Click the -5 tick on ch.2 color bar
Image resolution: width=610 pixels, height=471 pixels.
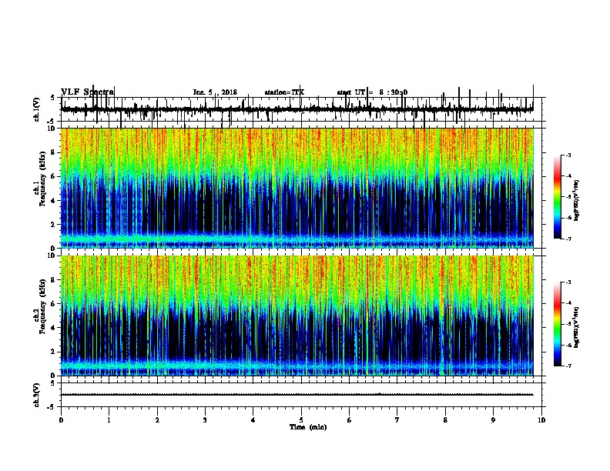coord(568,324)
